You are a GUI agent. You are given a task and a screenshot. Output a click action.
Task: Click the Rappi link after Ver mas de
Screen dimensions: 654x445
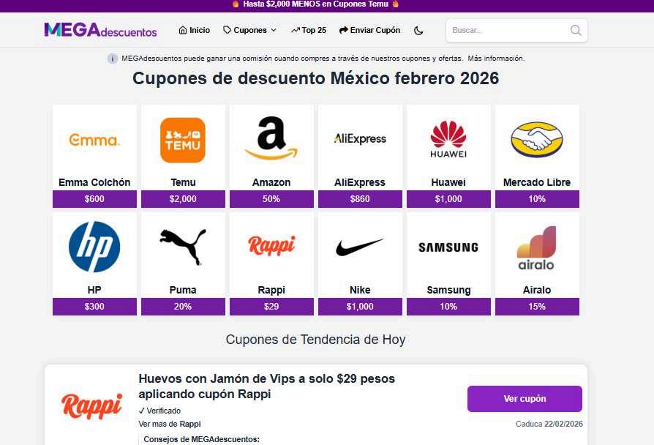pos(190,424)
